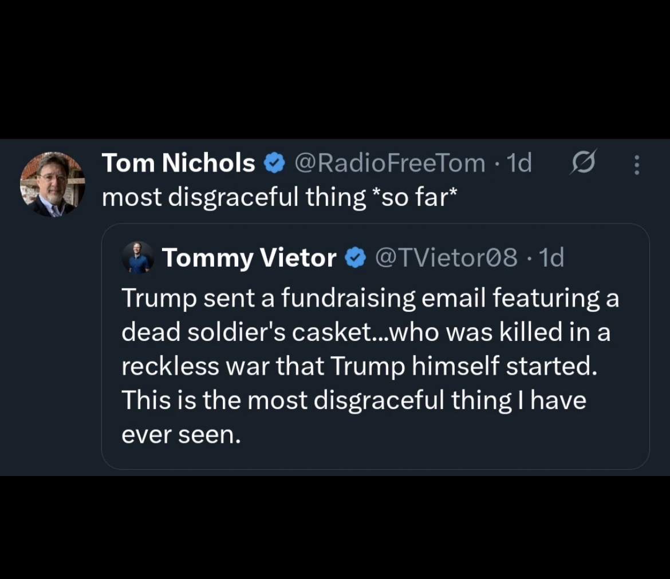Click the black bar above the tweet

335,69
